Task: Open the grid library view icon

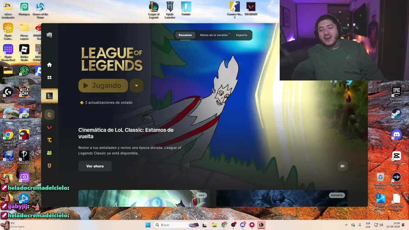Action: pyautogui.click(x=49, y=78)
